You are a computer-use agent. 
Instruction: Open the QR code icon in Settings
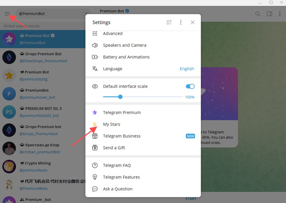pyautogui.click(x=169, y=23)
